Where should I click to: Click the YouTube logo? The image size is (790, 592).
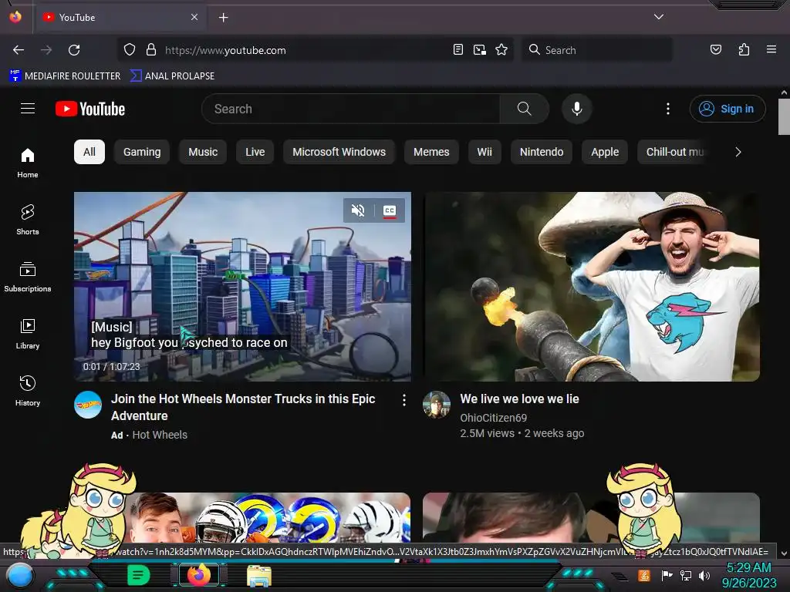90,109
